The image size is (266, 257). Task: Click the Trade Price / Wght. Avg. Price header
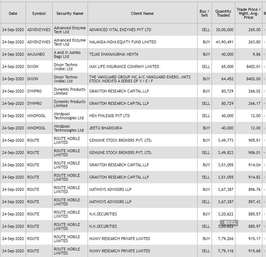pyautogui.click(x=249, y=13)
